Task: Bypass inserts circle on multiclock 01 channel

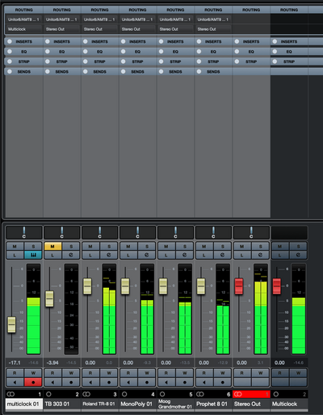Action: pos(10,41)
